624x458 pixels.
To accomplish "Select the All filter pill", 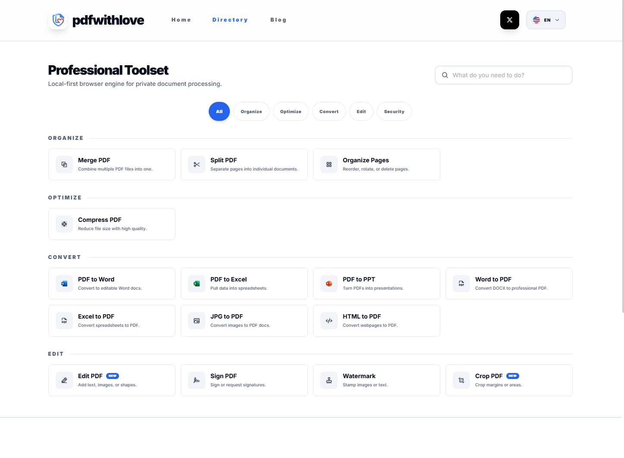I will pyautogui.click(x=219, y=111).
